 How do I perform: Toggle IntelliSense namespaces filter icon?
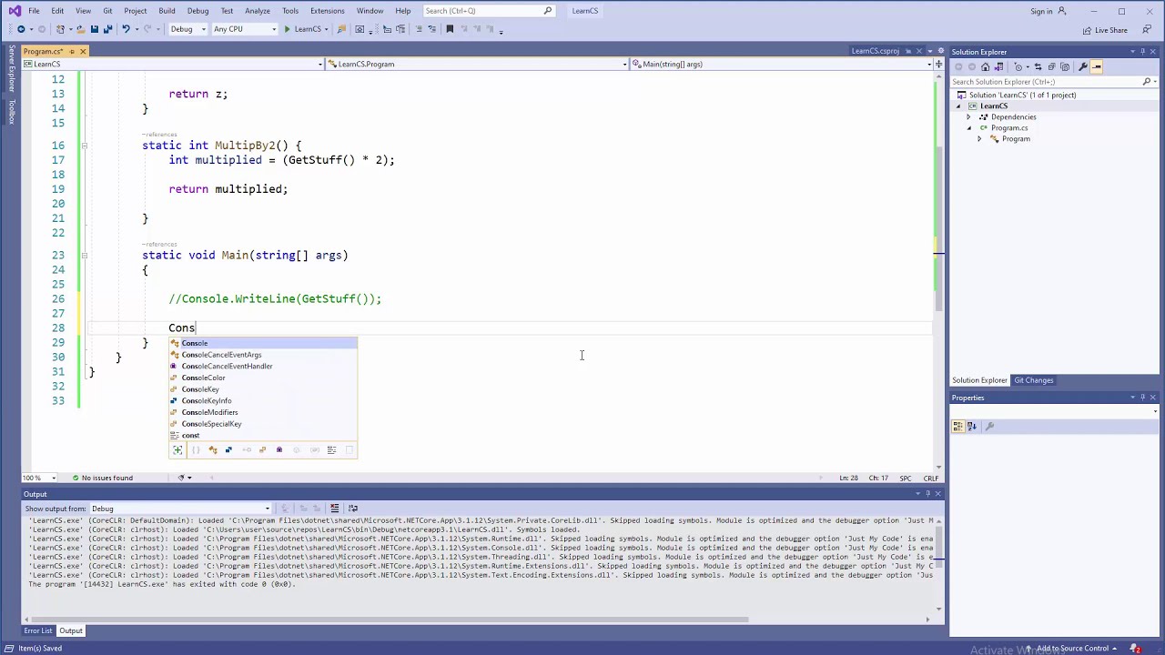196,449
